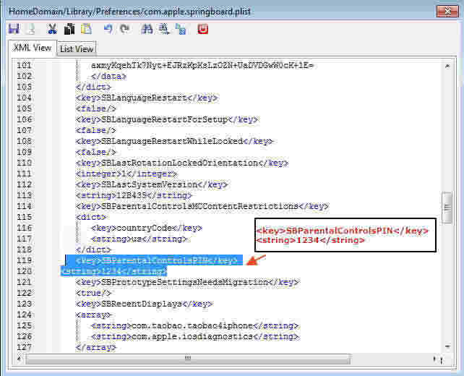Click the greyed-out document icon beside Save

pyautogui.click(x=31, y=29)
